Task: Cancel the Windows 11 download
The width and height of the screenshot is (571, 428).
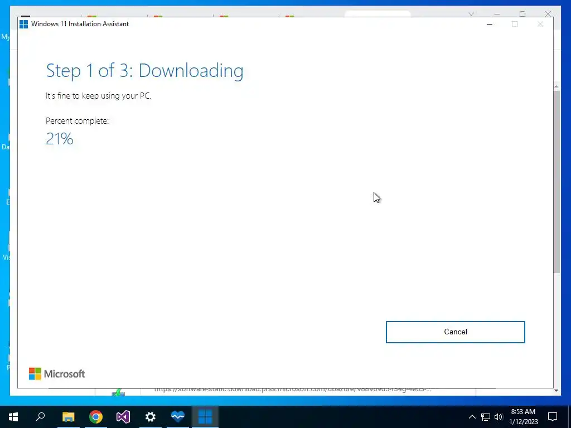Action: click(x=455, y=332)
